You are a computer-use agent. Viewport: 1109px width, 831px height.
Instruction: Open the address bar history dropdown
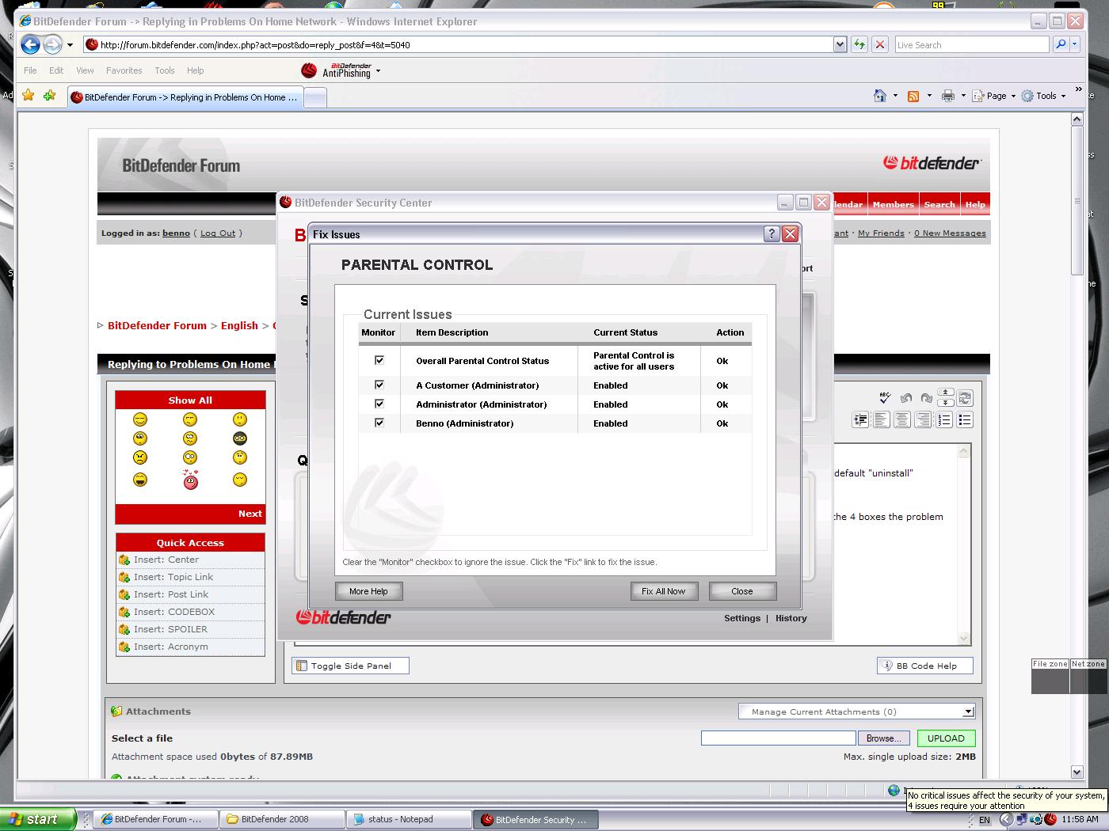pyautogui.click(x=840, y=45)
